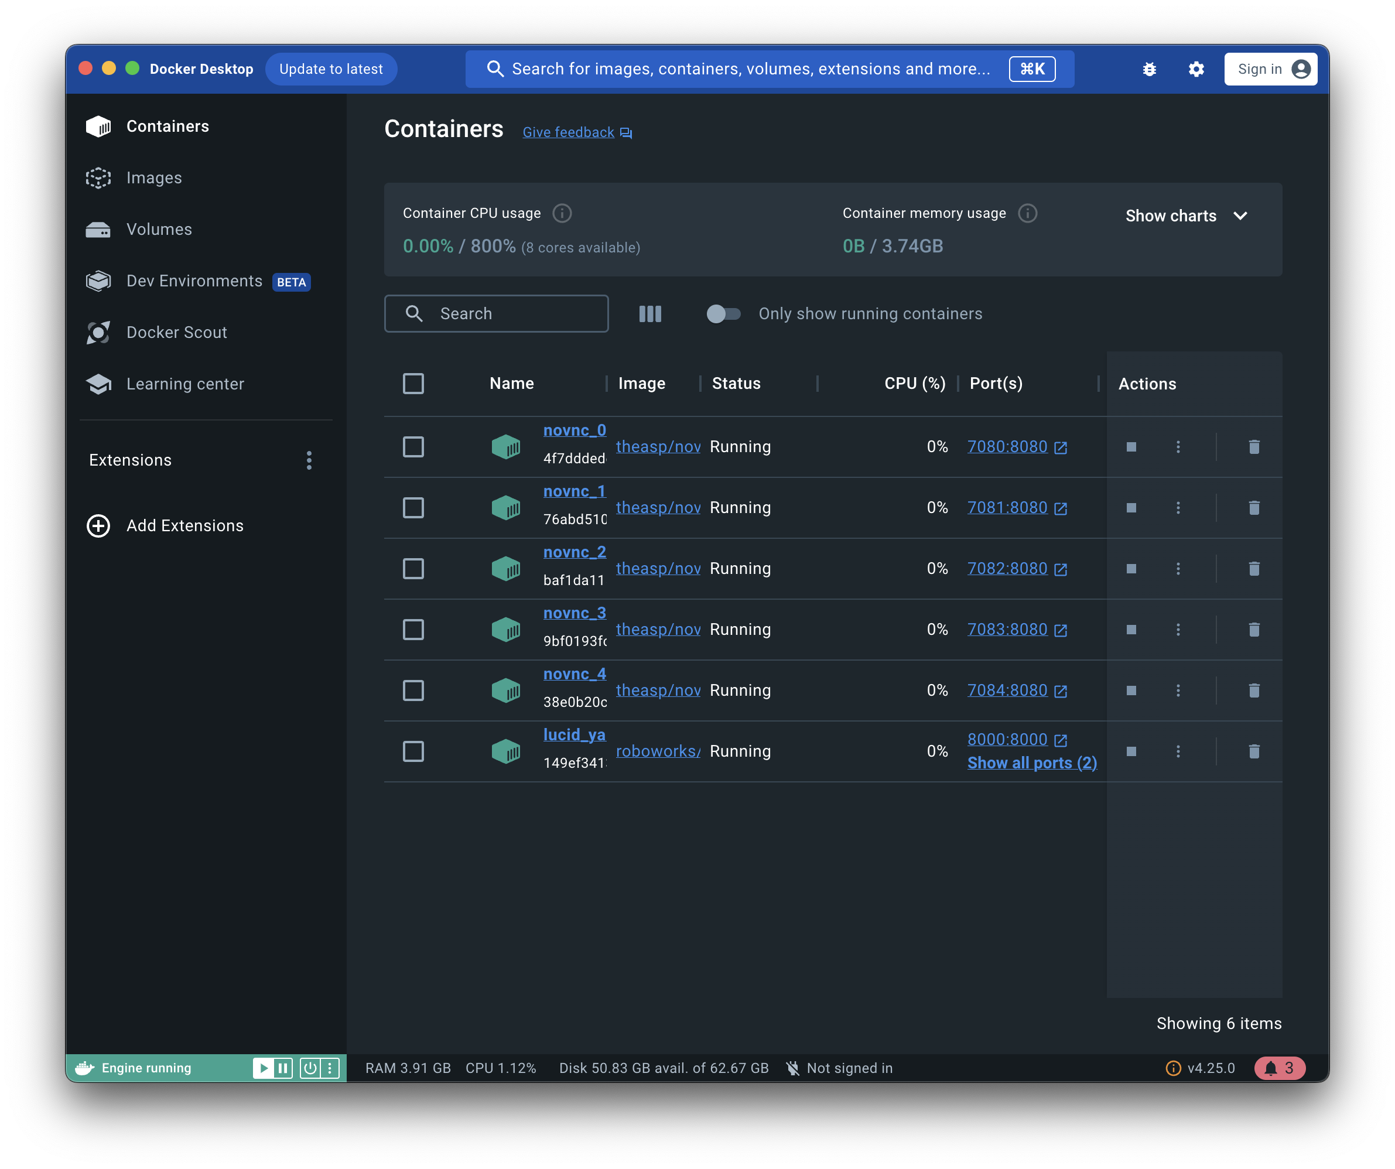
Task: Open notifications bell showing 3
Action: coord(1280,1068)
